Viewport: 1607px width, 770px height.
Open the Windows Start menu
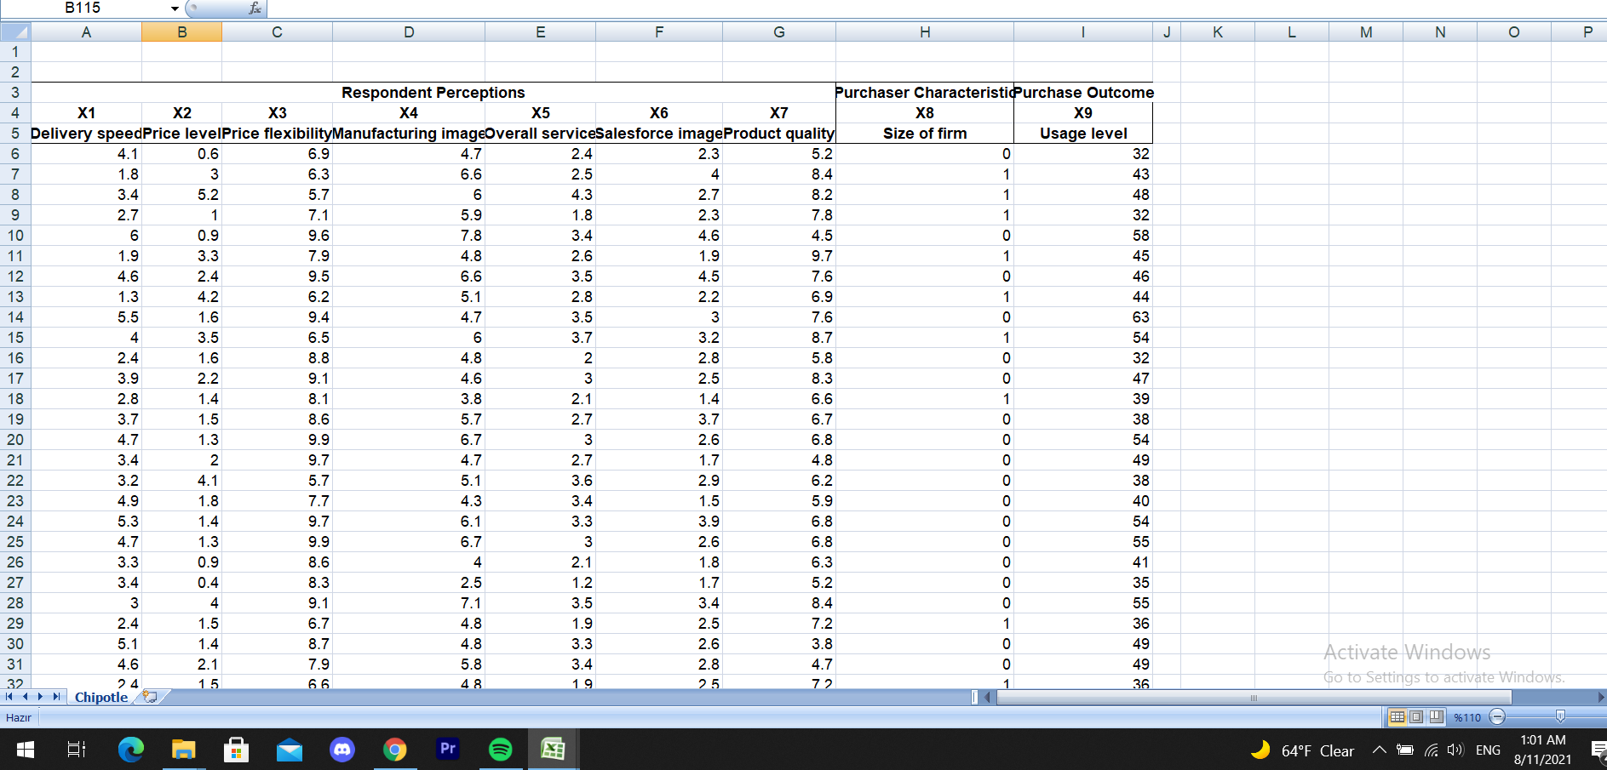[25, 750]
